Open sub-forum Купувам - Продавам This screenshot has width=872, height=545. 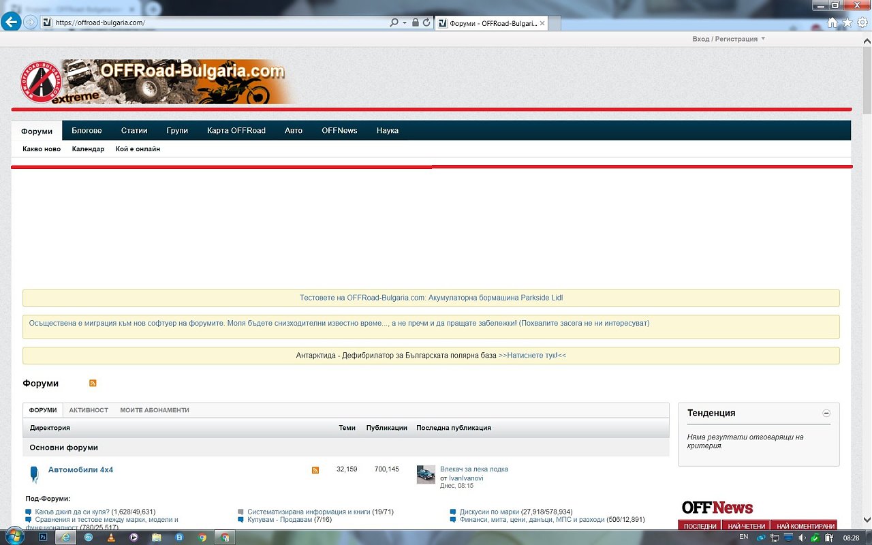(x=280, y=520)
